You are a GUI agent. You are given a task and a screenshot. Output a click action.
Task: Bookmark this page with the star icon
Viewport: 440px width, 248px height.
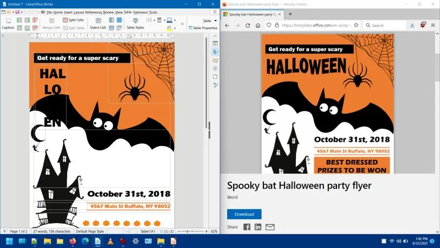(x=356, y=25)
